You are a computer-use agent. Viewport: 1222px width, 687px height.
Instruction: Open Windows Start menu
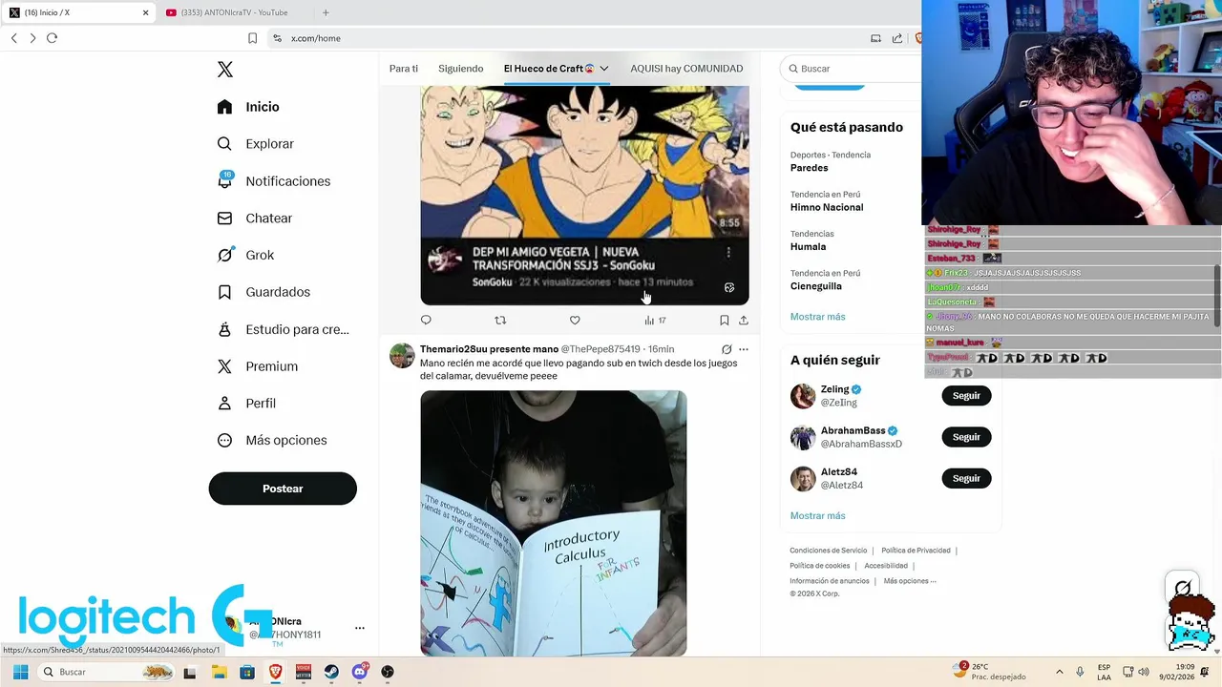point(20,672)
